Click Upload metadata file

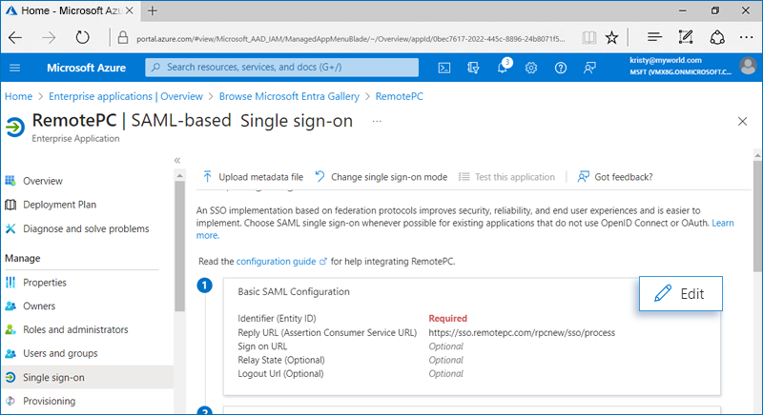[253, 177]
